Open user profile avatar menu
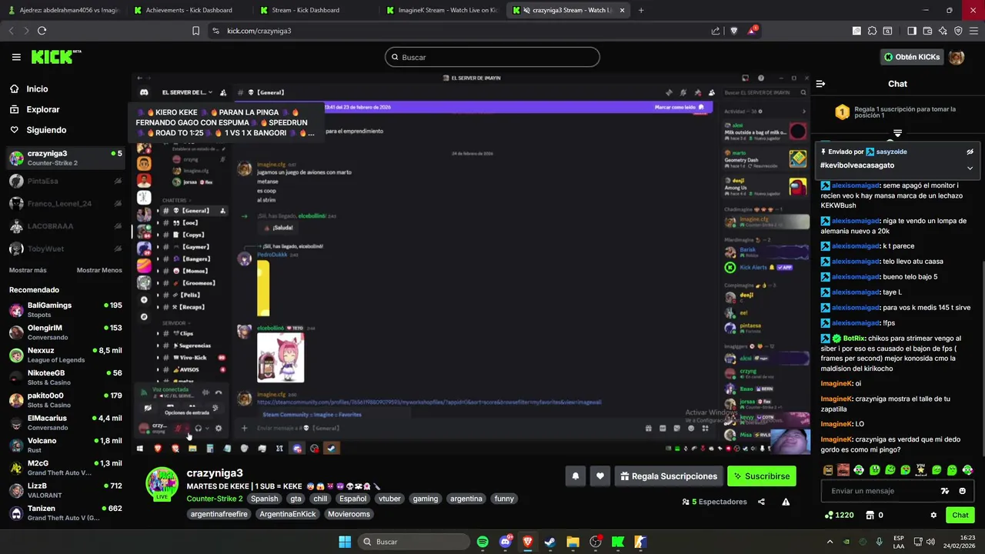The height and width of the screenshot is (554, 985). coord(957,57)
